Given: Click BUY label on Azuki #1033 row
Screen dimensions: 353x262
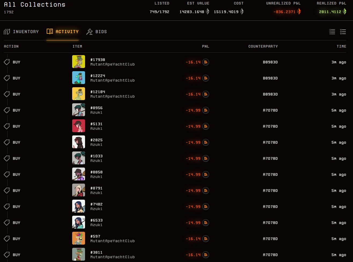Looking at the screenshot, I should tap(16, 158).
